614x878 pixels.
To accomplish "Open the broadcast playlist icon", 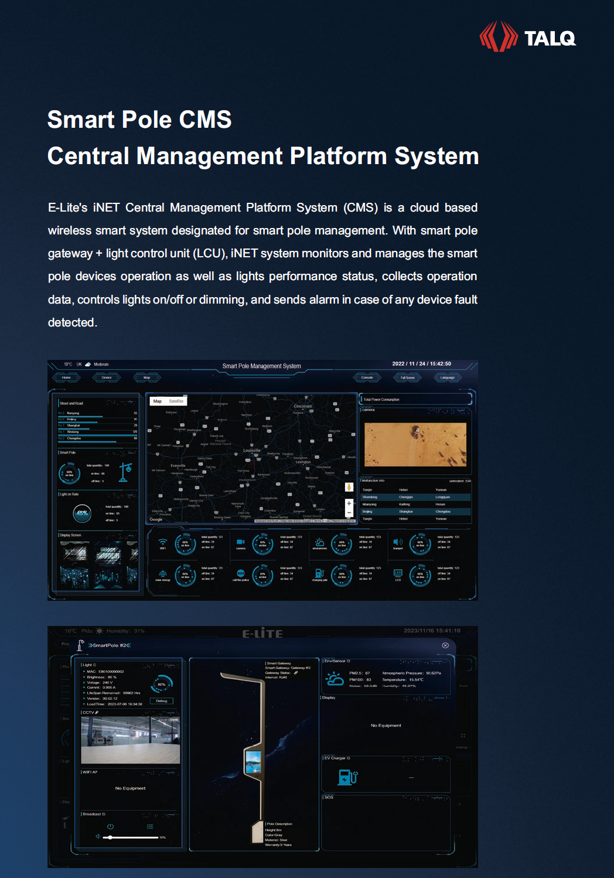I will (x=150, y=826).
